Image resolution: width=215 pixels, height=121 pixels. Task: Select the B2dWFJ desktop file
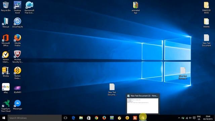pos(17,89)
